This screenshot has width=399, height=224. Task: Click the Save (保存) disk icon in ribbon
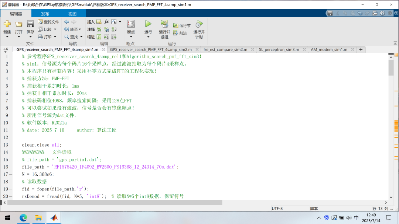30,24
